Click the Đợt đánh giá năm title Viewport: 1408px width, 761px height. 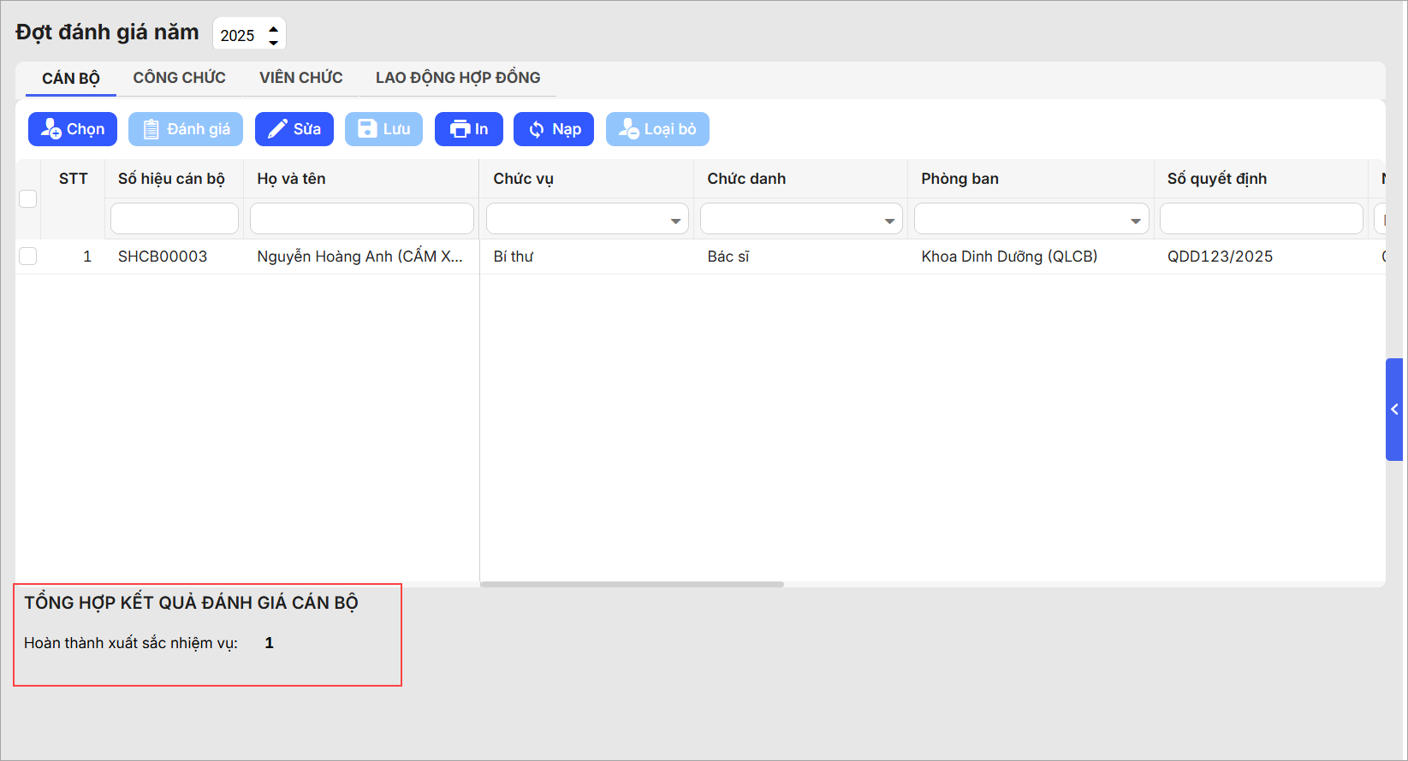tap(107, 32)
